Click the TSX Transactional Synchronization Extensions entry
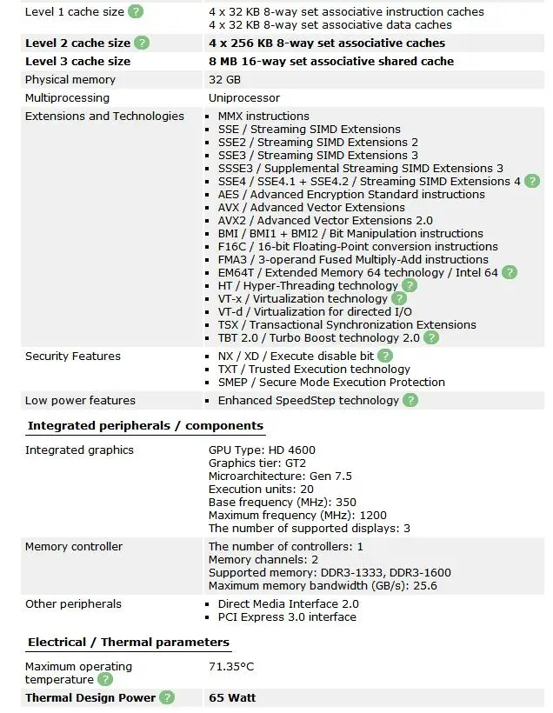Viewport: 553px width, 713px height. click(x=347, y=325)
